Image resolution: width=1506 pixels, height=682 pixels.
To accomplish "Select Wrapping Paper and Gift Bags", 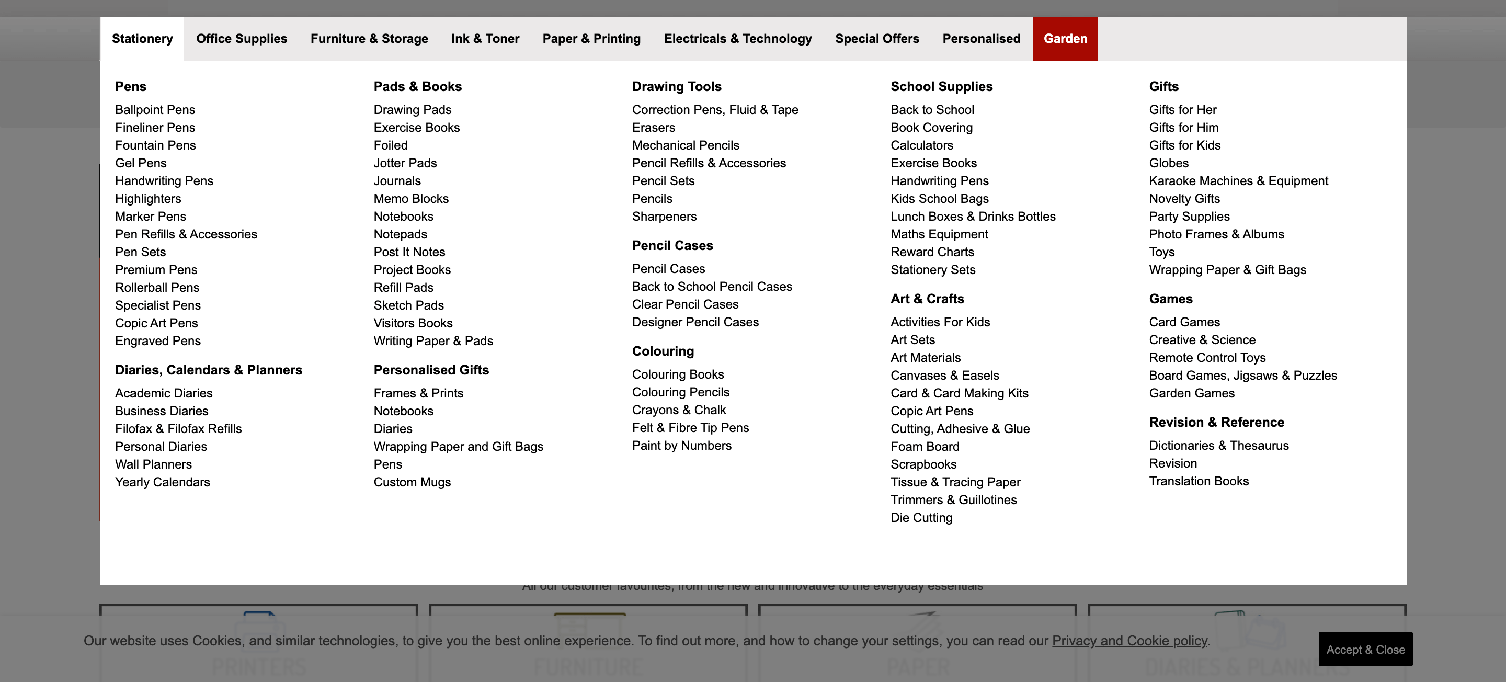I will (458, 446).
